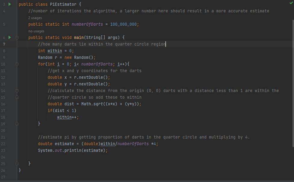Image resolution: width=294 pixels, height=182 pixels.
Task: Collapse the for loop using line 10 fold arrow
Action: pos(17,64)
